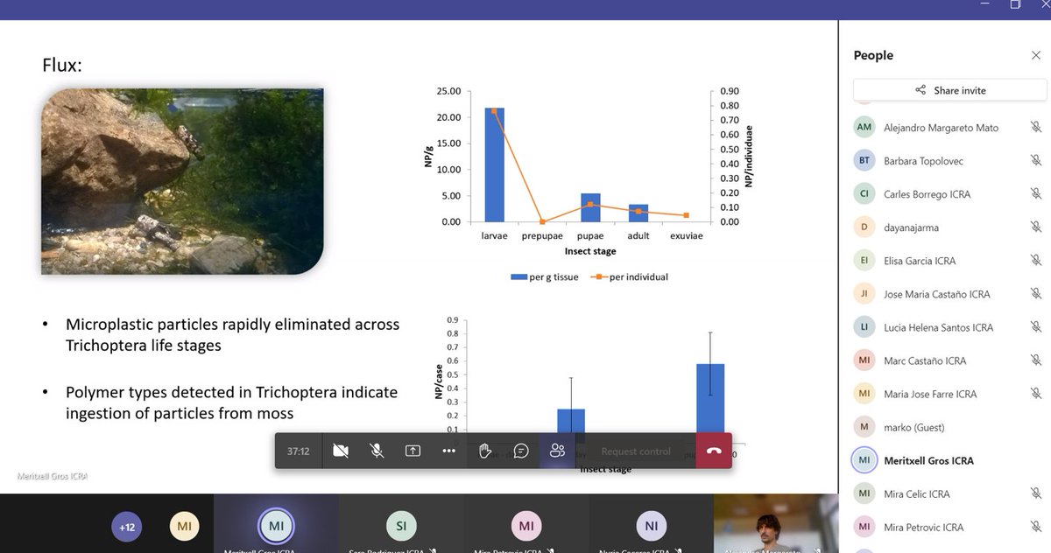Image resolution: width=1051 pixels, height=553 pixels.
Task: Open the share content tray
Action: click(x=413, y=451)
